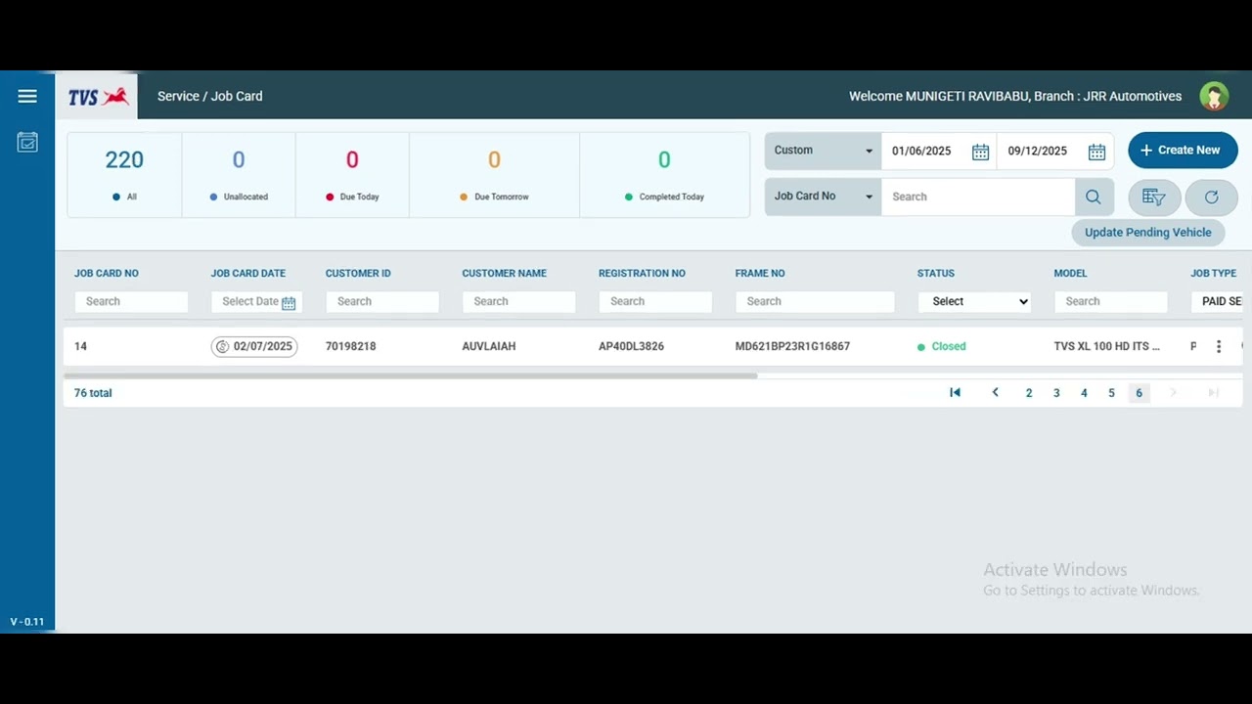Click customer name AUVLAIAH
The image size is (1252, 704).
tap(489, 346)
